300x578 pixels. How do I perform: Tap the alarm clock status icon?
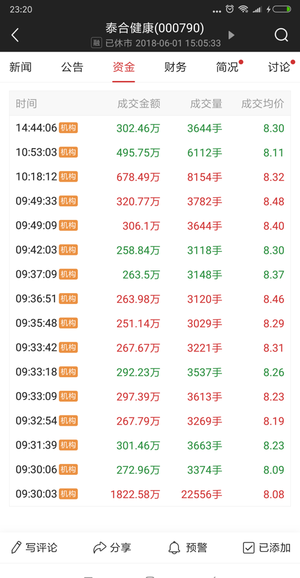[x=230, y=9]
